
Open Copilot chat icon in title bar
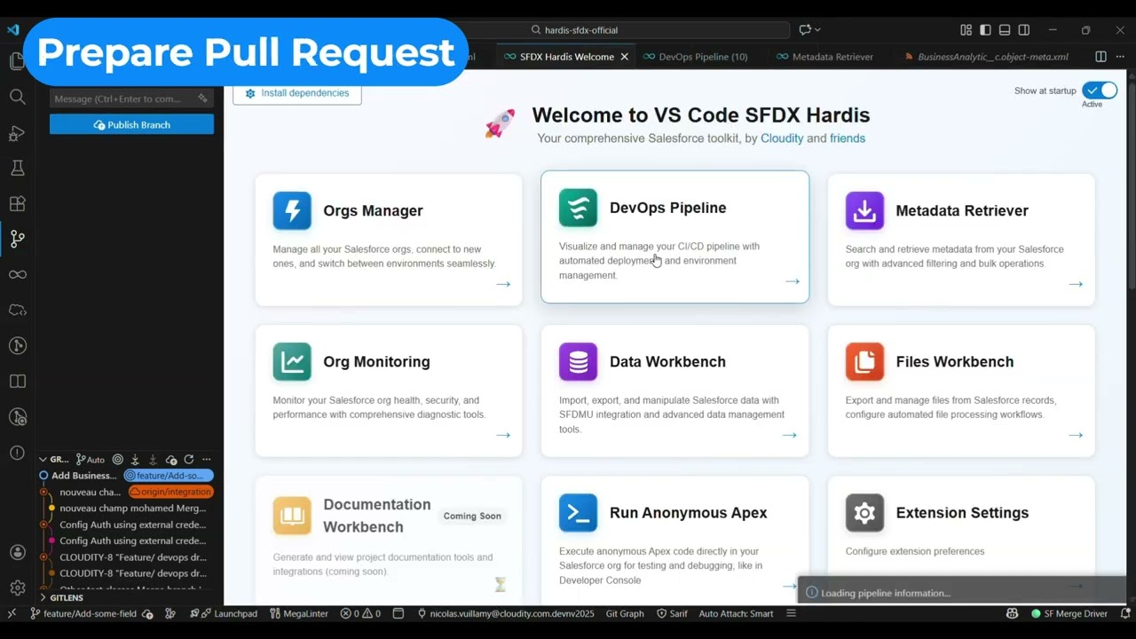tap(804, 29)
